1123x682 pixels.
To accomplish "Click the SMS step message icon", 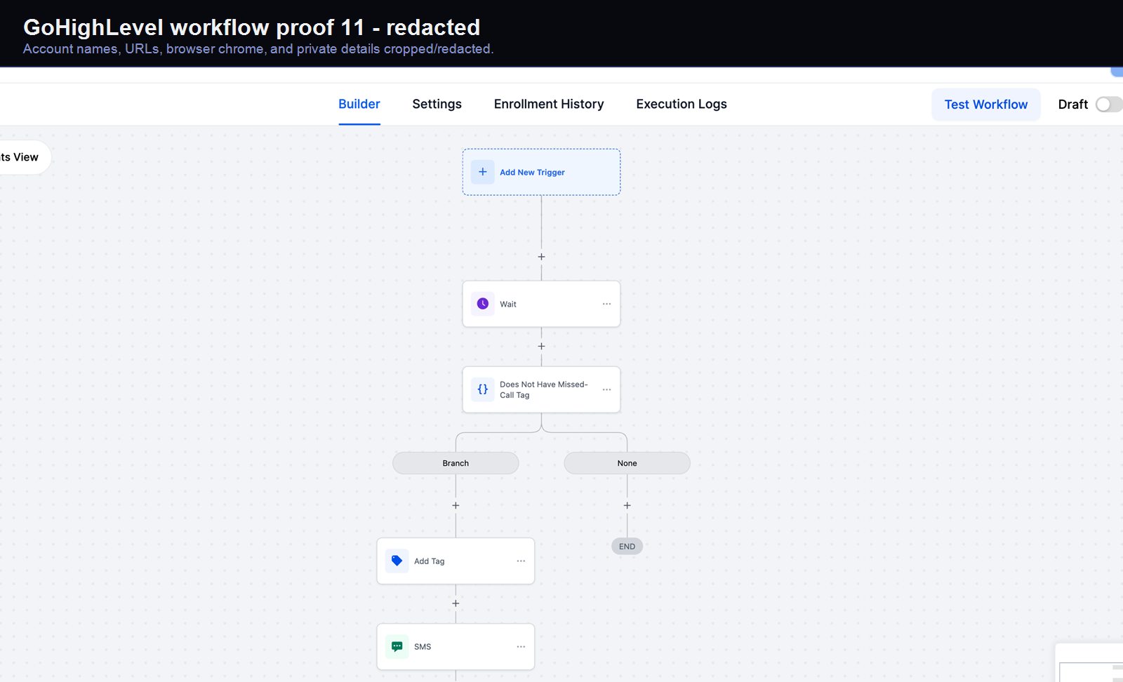I will click(397, 646).
